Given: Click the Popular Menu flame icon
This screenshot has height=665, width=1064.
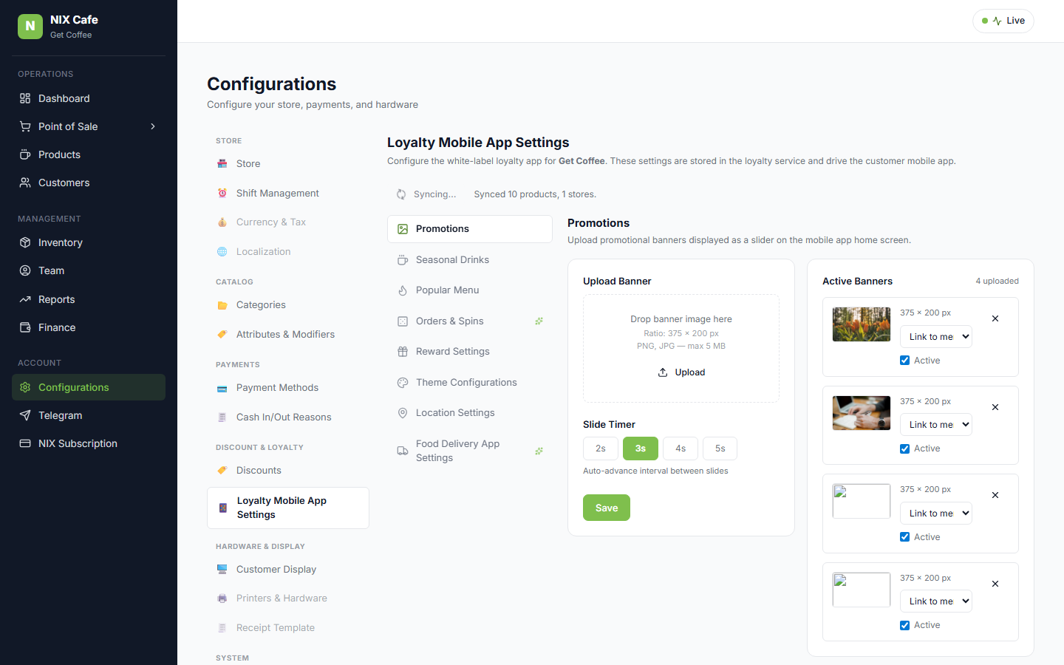Looking at the screenshot, I should pos(403,290).
